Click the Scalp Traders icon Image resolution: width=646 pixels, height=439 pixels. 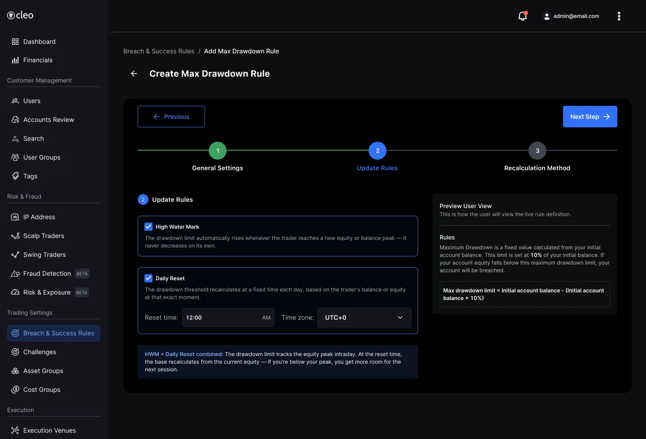pyautogui.click(x=15, y=236)
